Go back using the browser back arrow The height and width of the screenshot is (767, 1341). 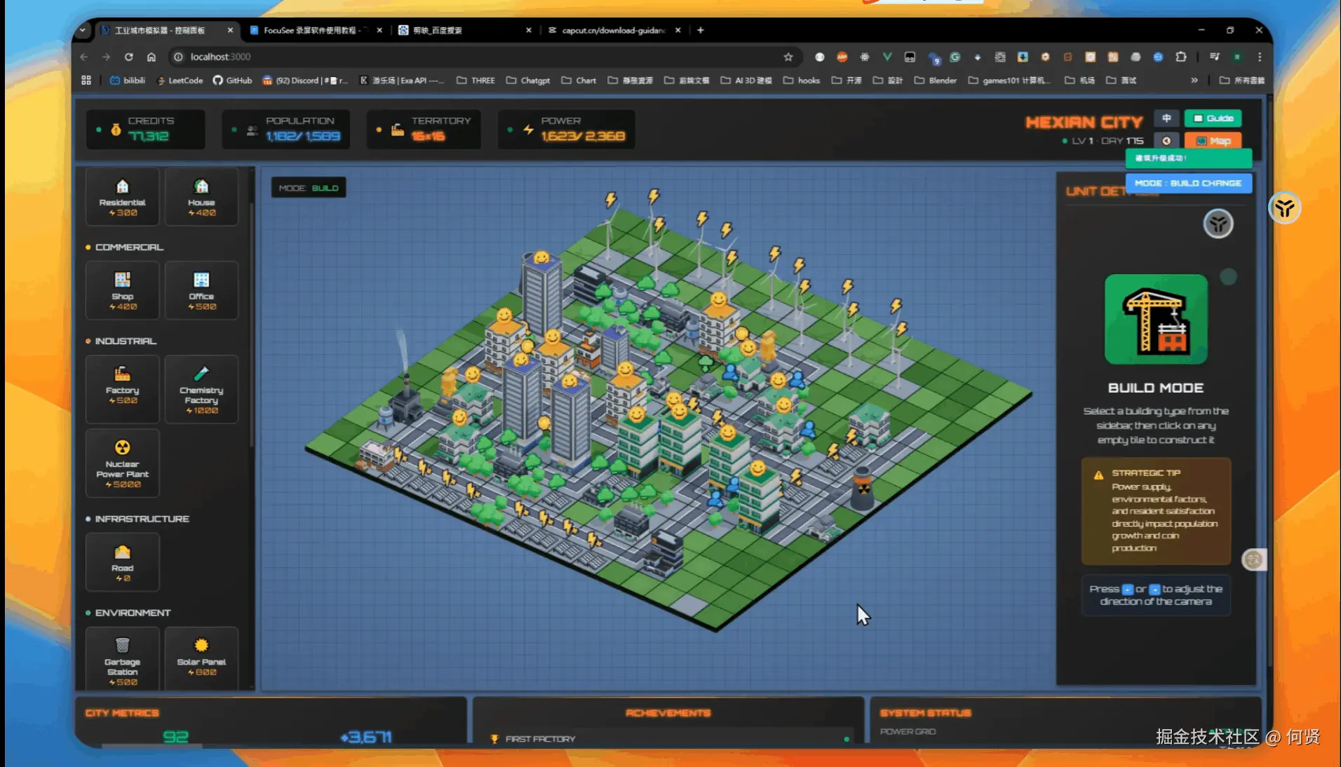tap(84, 57)
